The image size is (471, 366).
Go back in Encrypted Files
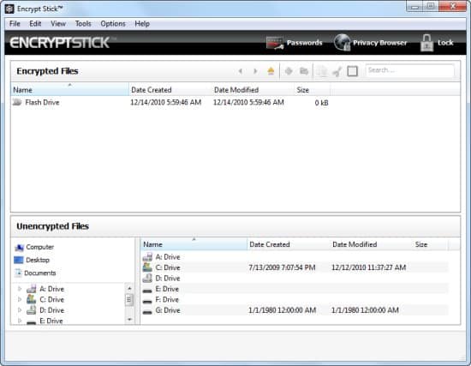pos(241,71)
